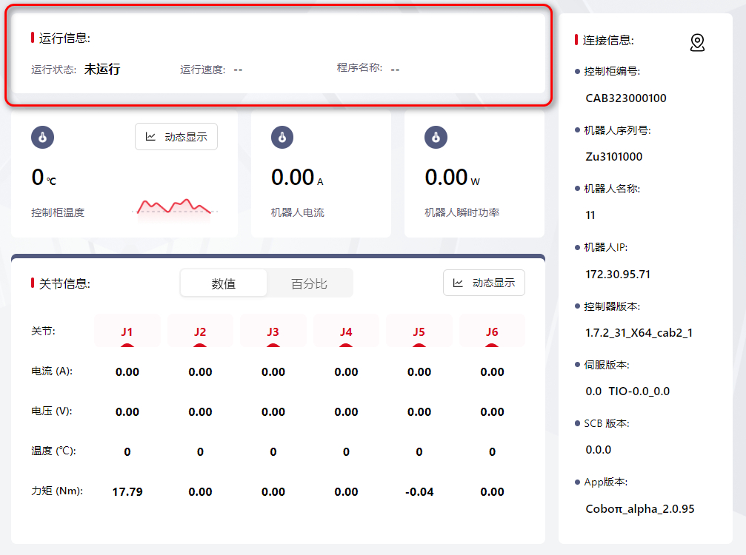Click the 机器人电流 round icon
This screenshot has width=746, height=555.
282,137
